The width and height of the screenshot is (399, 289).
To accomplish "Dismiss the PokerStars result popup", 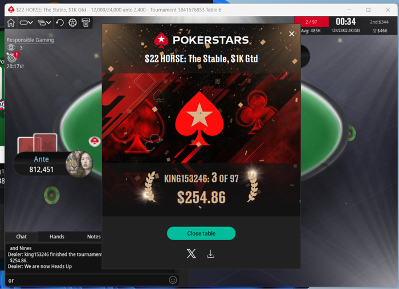I will tap(292, 34).
